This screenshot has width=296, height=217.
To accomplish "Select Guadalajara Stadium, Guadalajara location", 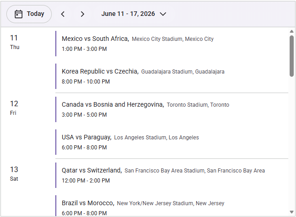I will pos(183,72).
